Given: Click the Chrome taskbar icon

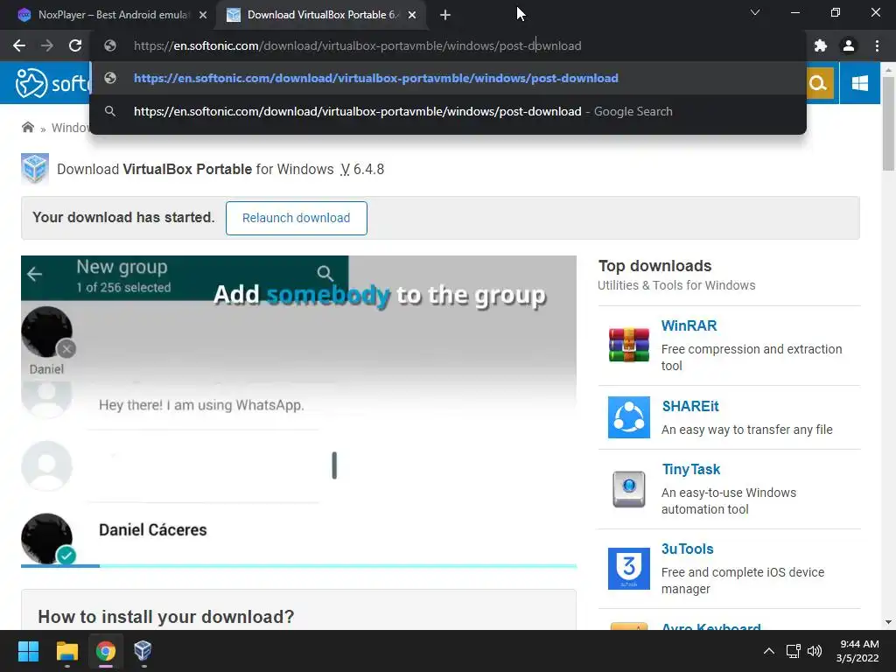Looking at the screenshot, I should [105, 651].
